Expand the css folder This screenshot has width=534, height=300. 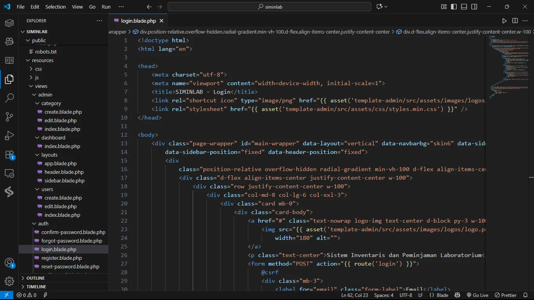point(38,69)
